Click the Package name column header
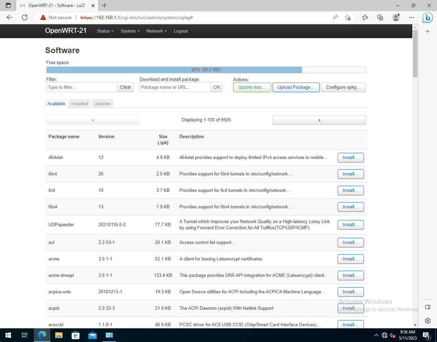 (64, 136)
